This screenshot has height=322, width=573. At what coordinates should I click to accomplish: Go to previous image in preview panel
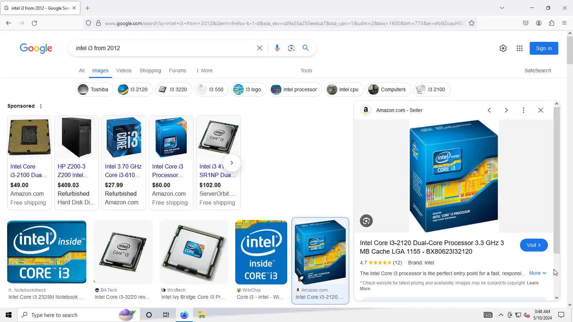tap(489, 110)
